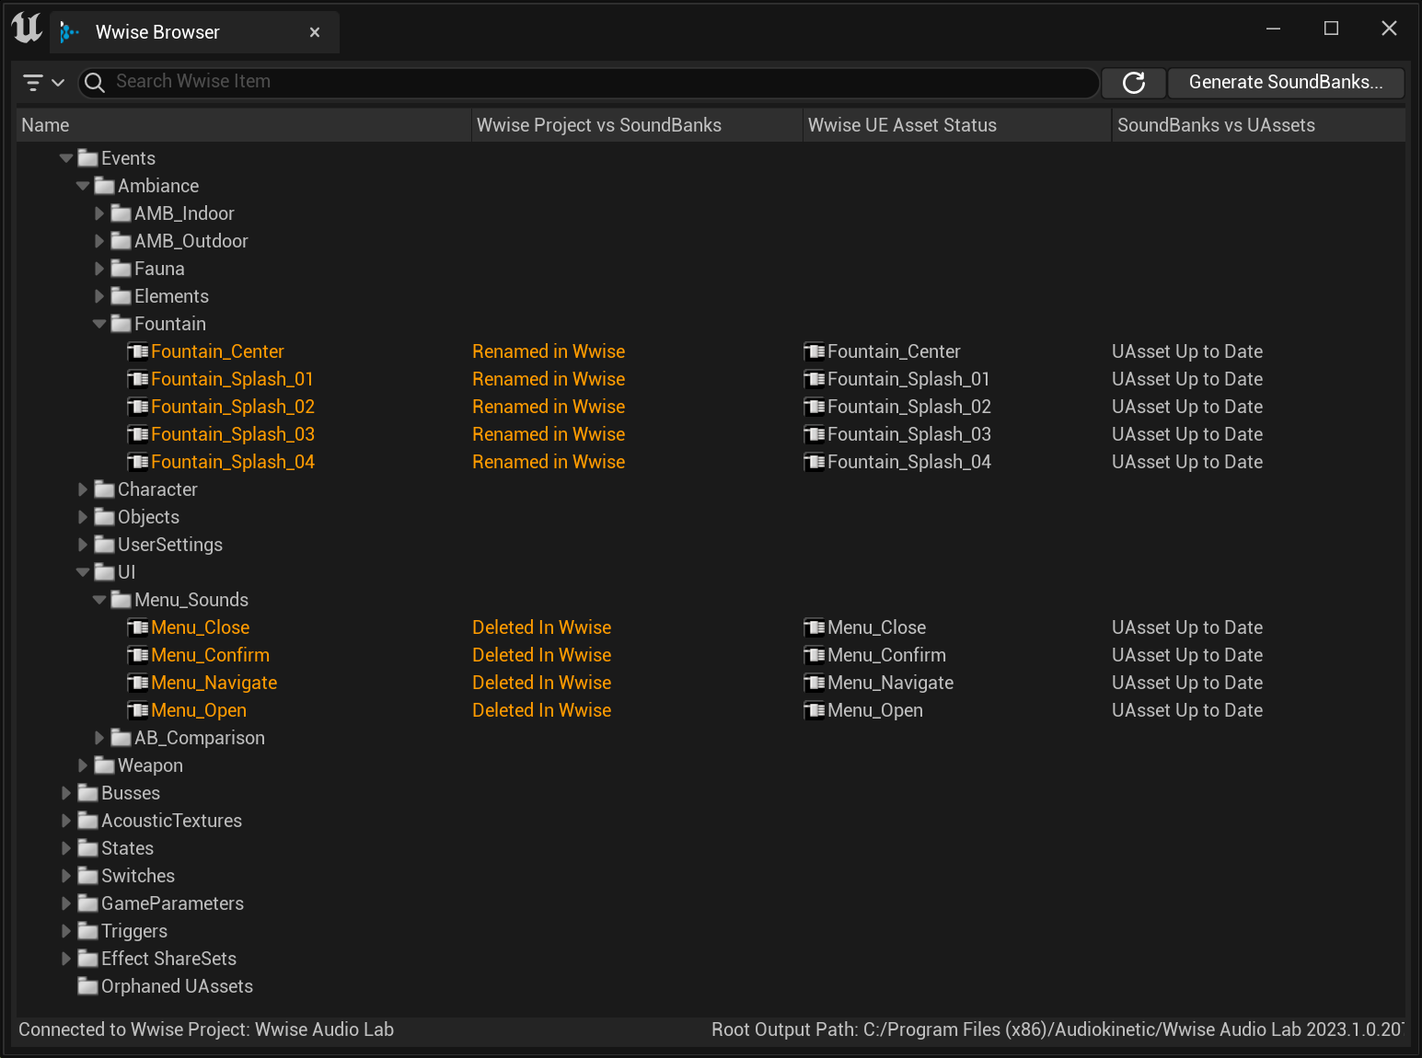Click the Fountain_Splash_03 asset icon in UE Asset Status
The width and height of the screenshot is (1422, 1058).
815,434
